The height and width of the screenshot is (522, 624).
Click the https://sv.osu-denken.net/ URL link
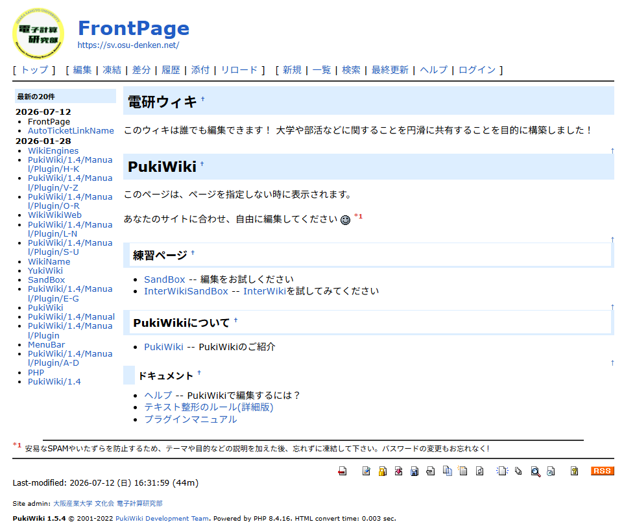click(128, 45)
